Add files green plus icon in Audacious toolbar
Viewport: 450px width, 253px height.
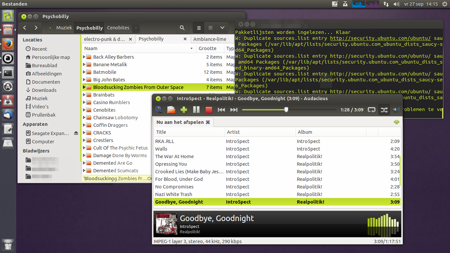[184, 110]
